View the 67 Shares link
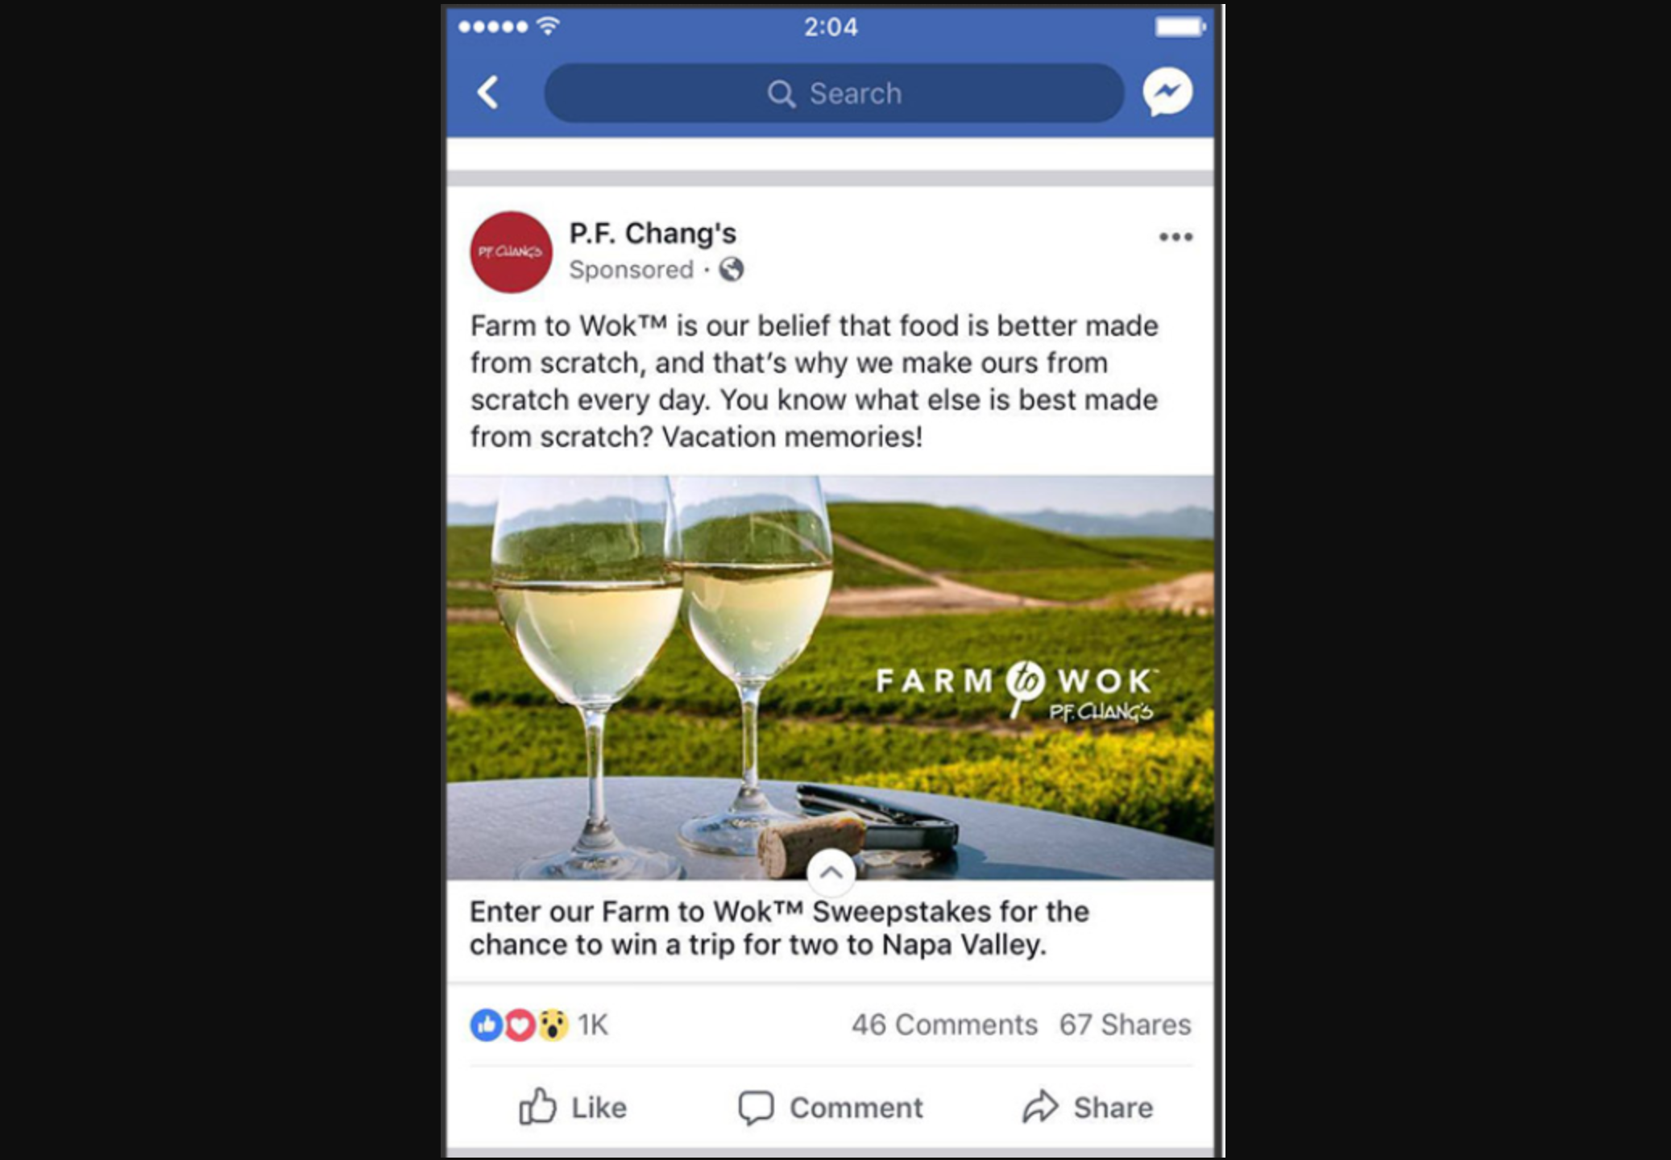 tap(1125, 1025)
